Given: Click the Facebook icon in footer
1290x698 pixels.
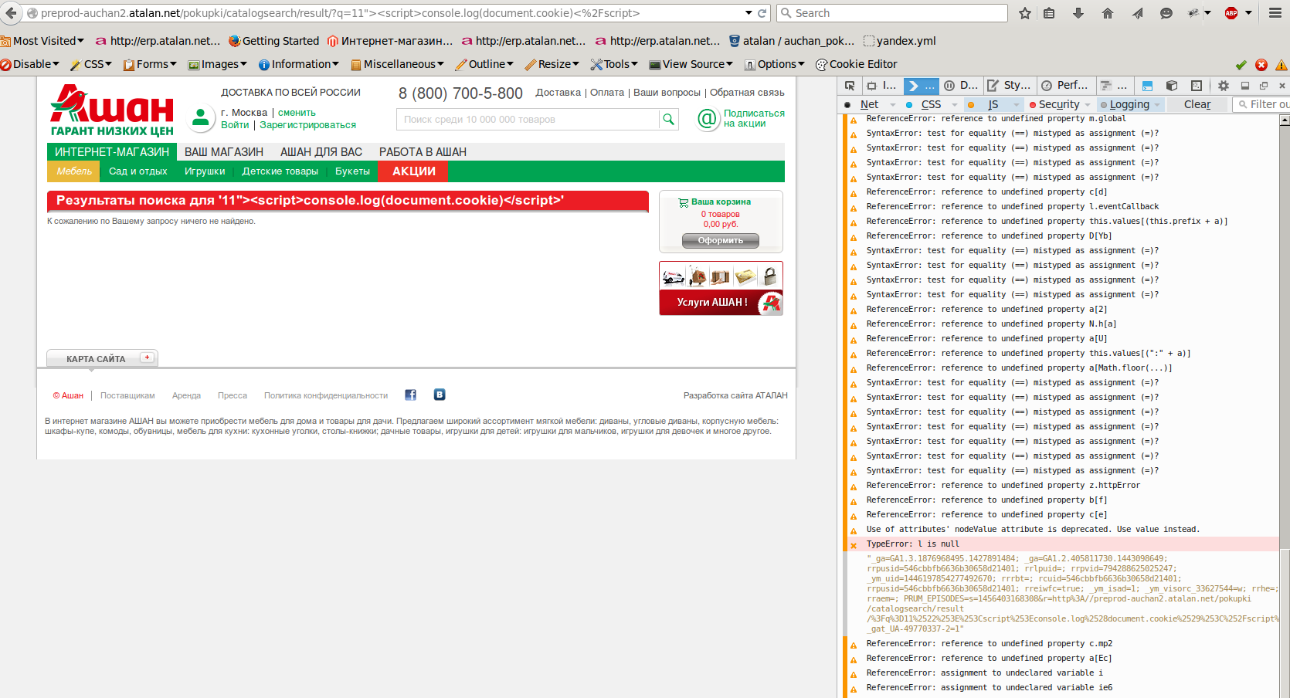Looking at the screenshot, I should (x=411, y=395).
